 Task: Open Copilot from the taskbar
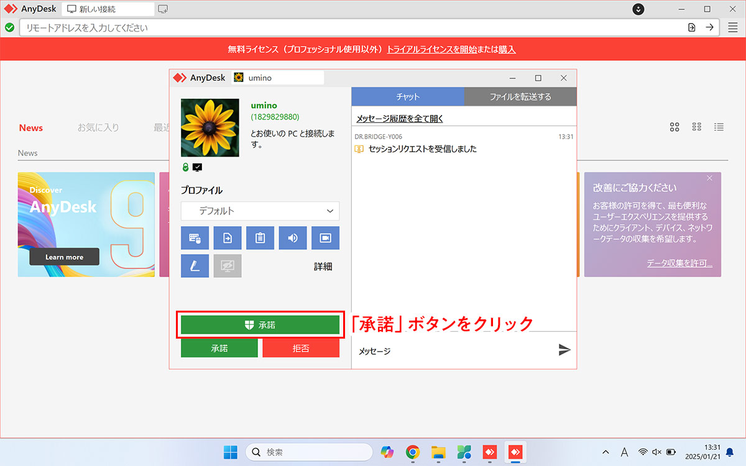(387, 452)
